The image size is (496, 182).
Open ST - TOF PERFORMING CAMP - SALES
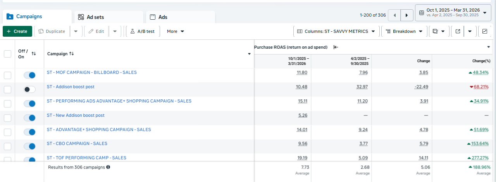(x=86, y=158)
